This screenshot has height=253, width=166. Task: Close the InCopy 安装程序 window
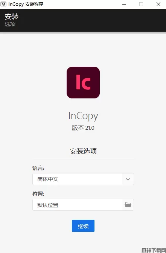(158, 4)
